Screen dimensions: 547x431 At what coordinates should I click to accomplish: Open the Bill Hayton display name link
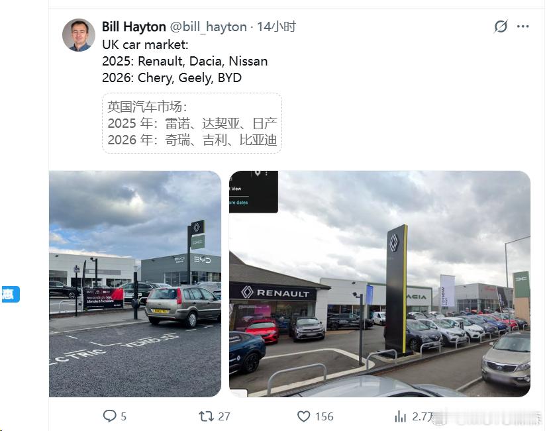[x=134, y=26]
